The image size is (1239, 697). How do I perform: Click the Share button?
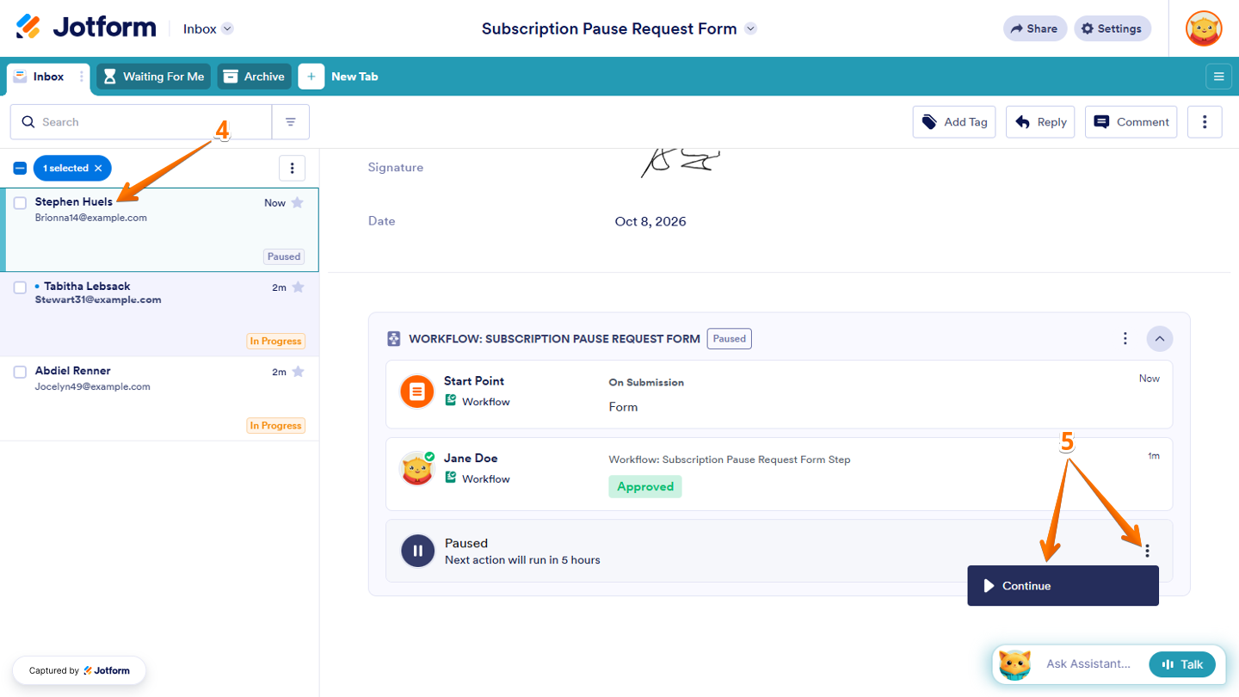[x=1035, y=28]
